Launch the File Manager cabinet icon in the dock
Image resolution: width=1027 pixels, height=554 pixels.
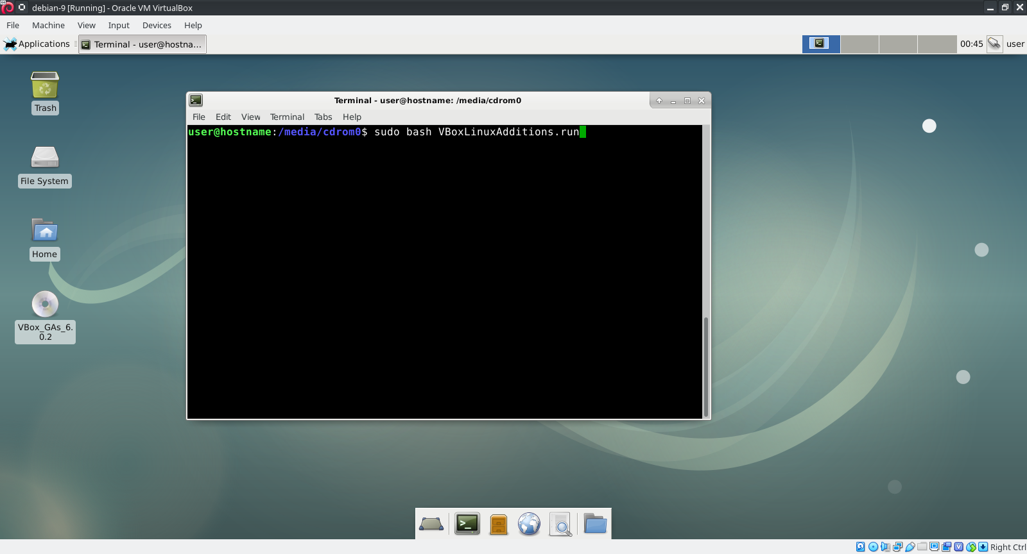(498, 524)
